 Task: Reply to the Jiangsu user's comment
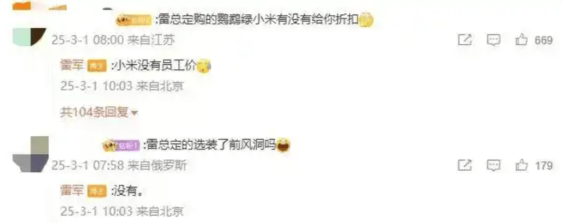click(493, 40)
